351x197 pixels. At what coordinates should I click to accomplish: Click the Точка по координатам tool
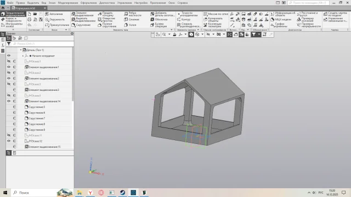point(187,14)
